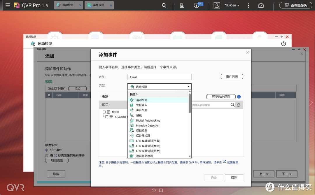Open the 事件列表 with the button
The width and height of the screenshot is (315, 195).
tap(232, 76)
